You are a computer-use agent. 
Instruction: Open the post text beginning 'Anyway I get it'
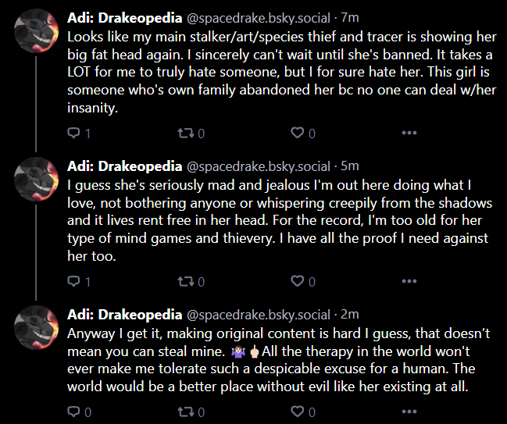279,360
